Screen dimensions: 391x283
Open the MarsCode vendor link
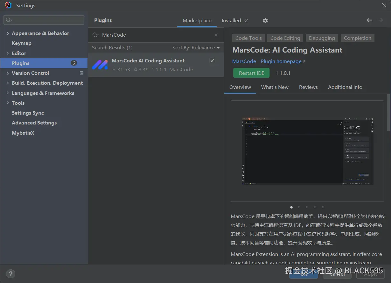tap(244, 61)
